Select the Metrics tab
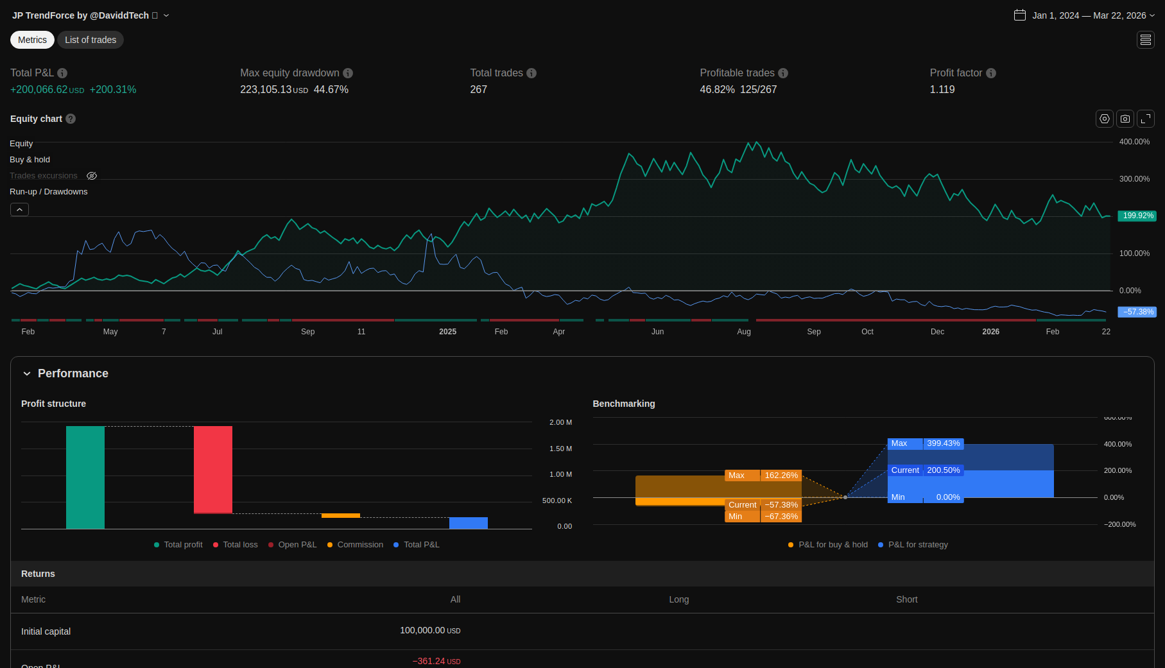 click(x=32, y=40)
